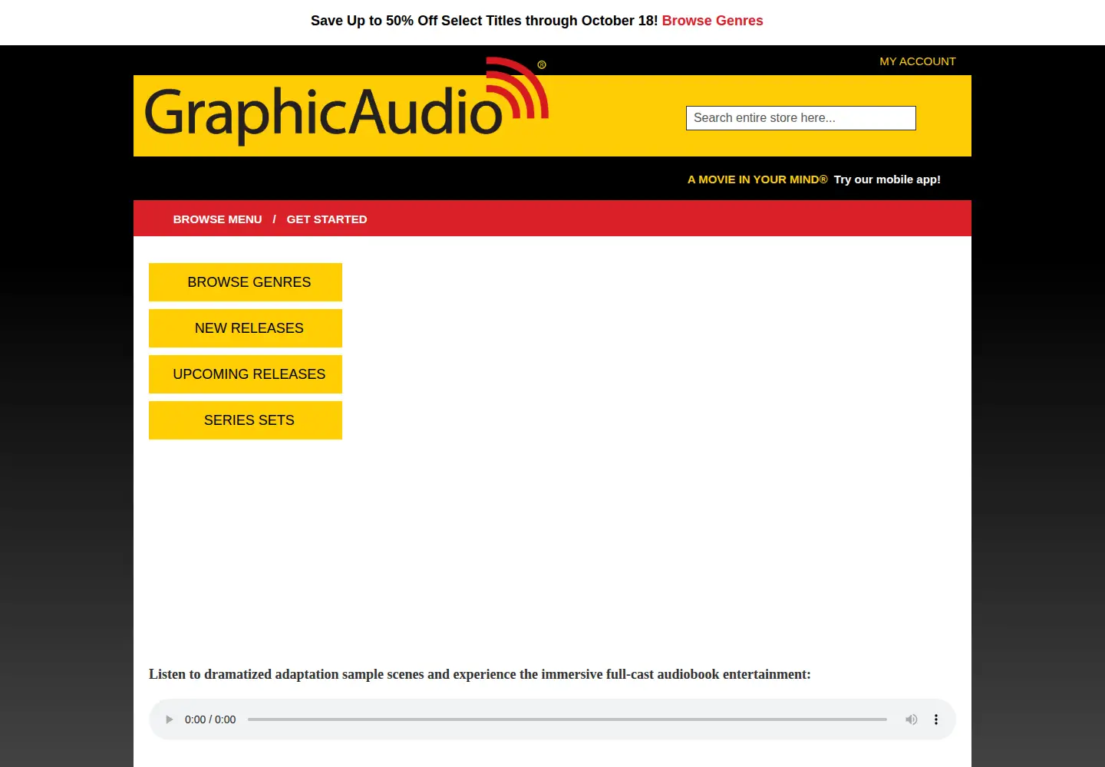
Task: Mute the audio player volume
Action: tap(911, 719)
